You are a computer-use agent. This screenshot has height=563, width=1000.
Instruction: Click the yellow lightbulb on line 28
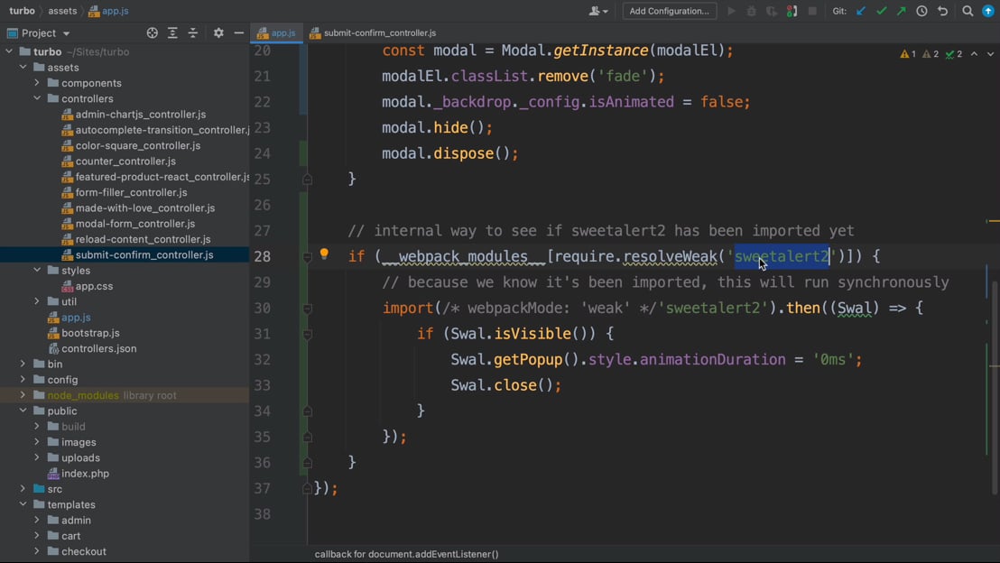point(324,255)
